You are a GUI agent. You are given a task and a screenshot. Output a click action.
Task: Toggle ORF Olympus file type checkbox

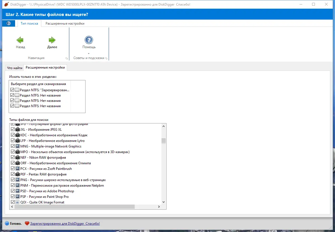click(13, 163)
